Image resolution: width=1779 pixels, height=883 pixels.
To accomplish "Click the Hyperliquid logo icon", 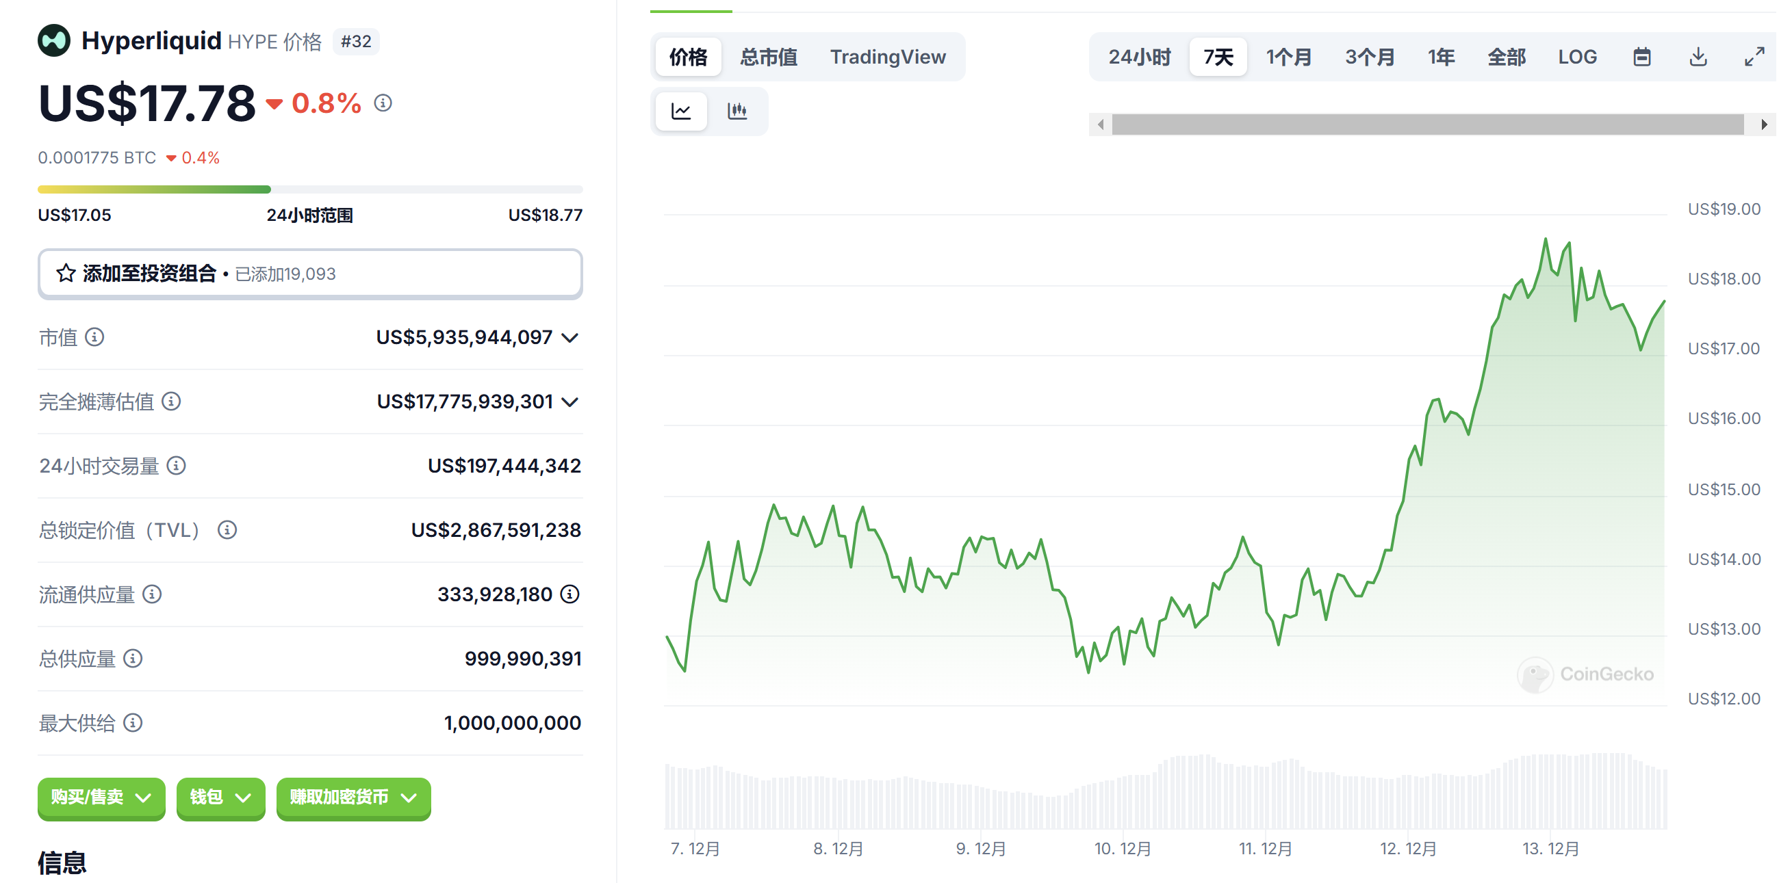I will [54, 41].
